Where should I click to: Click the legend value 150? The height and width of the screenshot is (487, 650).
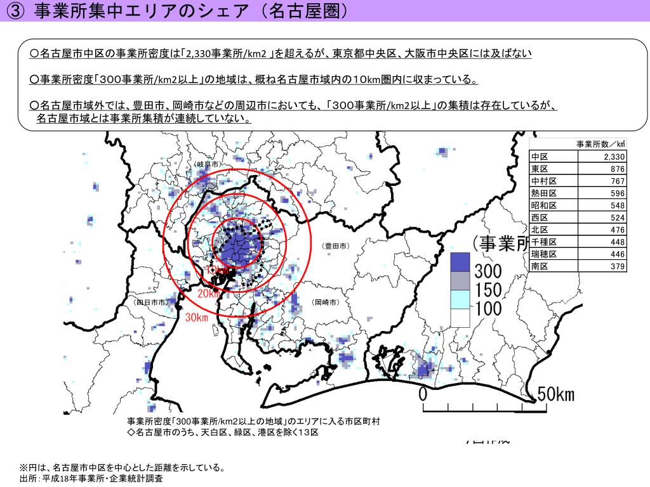point(488,290)
